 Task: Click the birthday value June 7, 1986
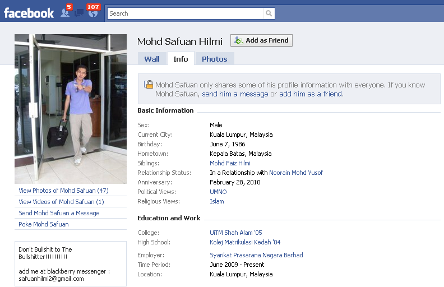[228, 145]
